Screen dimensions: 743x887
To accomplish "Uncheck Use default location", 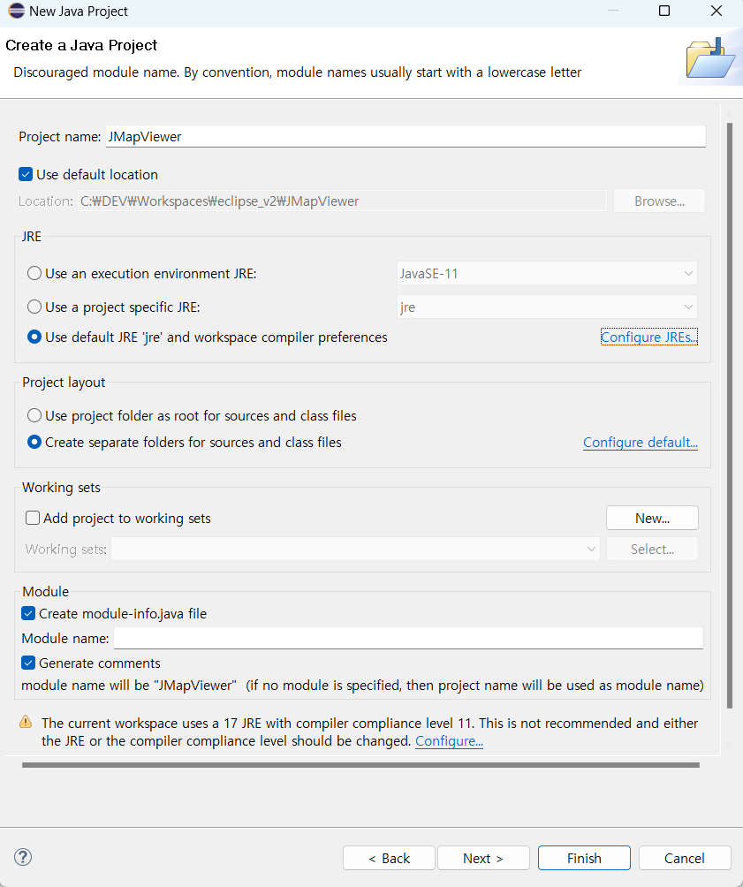I will 26,174.
